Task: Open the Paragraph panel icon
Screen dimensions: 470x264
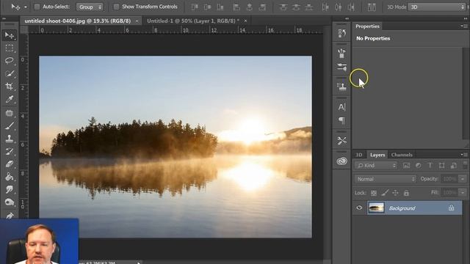Action: click(x=341, y=120)
